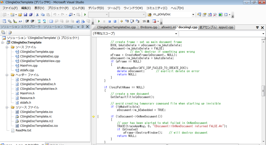Click the Find in Files icon
This screenshot has height=145, width=266.
(149, 15)
